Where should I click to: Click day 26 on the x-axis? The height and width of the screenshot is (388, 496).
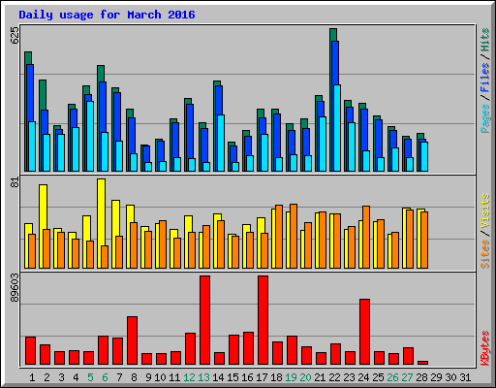pyautogui.click(x=392, y=377)
